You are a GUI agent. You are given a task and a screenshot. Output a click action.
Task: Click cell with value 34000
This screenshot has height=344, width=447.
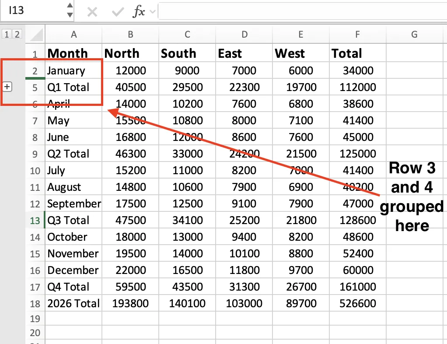point(357,70)
